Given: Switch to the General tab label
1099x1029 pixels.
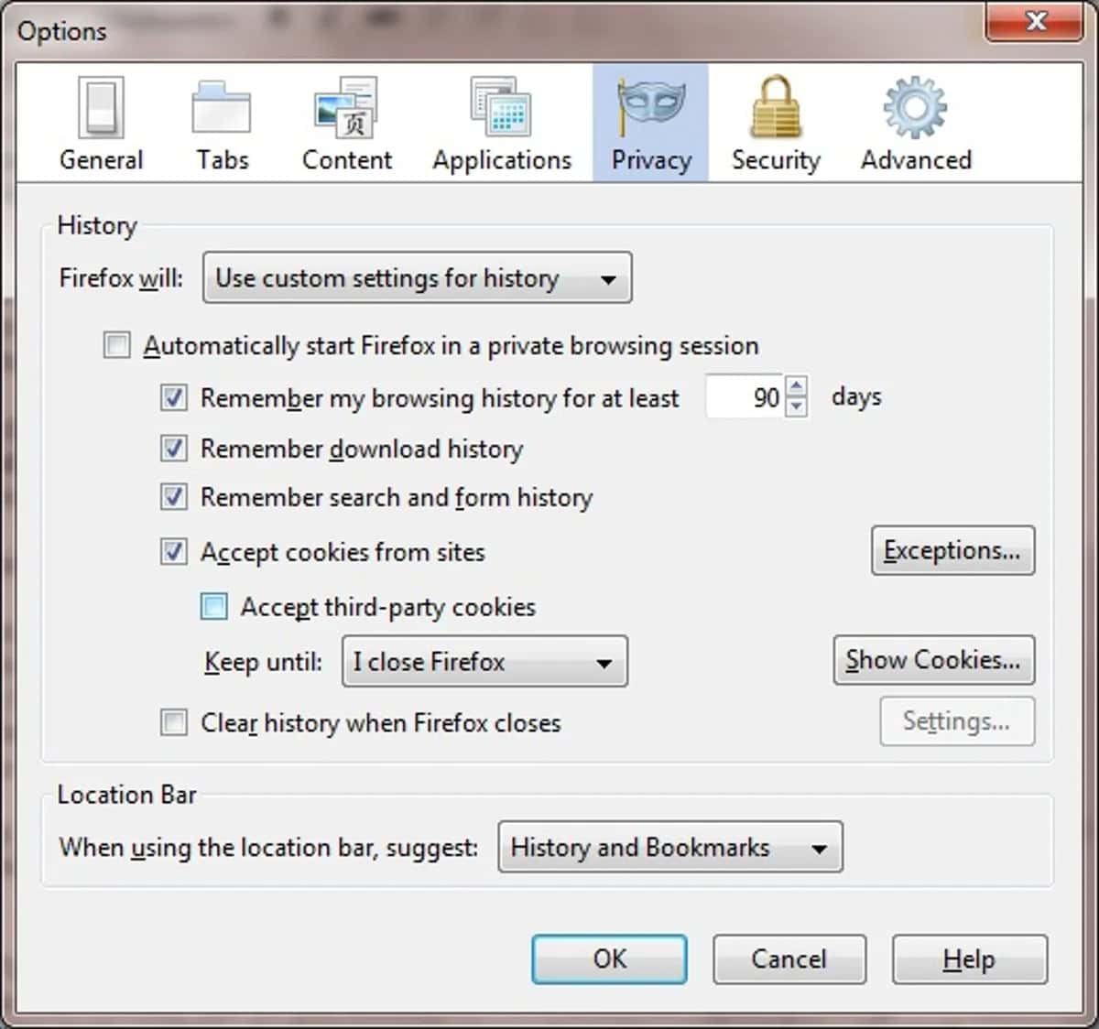Looking at the screenshot, I should pyautogui.click(x=101, y=160).
